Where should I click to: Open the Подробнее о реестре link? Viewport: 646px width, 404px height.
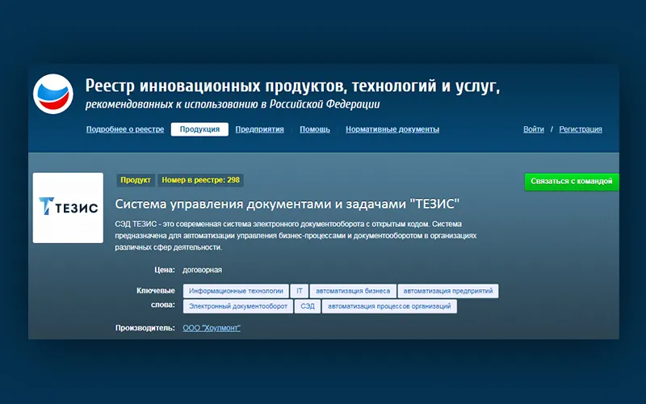coord(125,129)
